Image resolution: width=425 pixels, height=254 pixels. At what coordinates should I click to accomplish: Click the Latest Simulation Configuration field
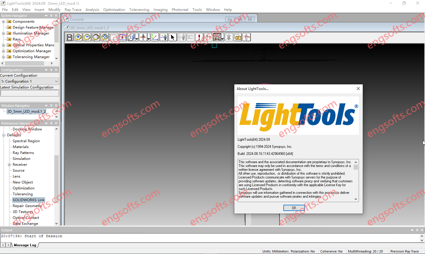30,93
